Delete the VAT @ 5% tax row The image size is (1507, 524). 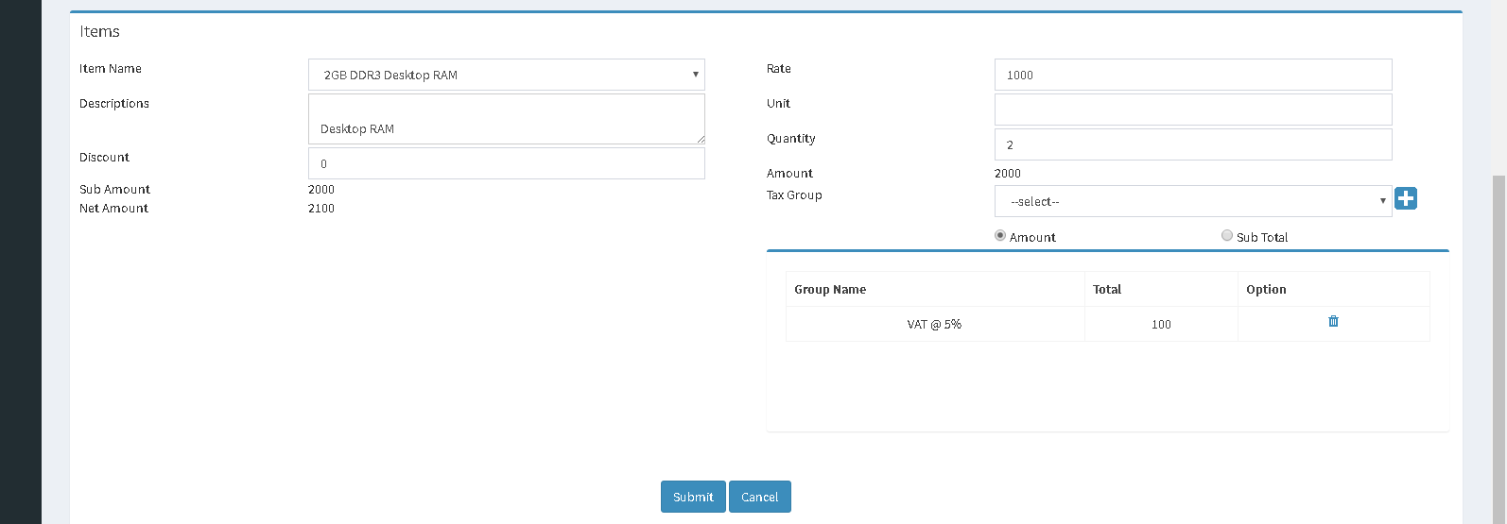point(1333,321)
